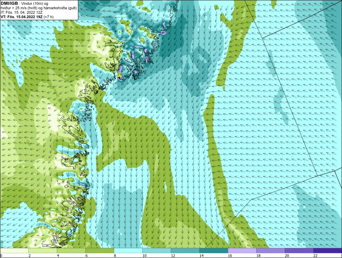Select the darkest purple swatch above 22
The width and height of the screenshot is (342, 258).
coord(327,250)
